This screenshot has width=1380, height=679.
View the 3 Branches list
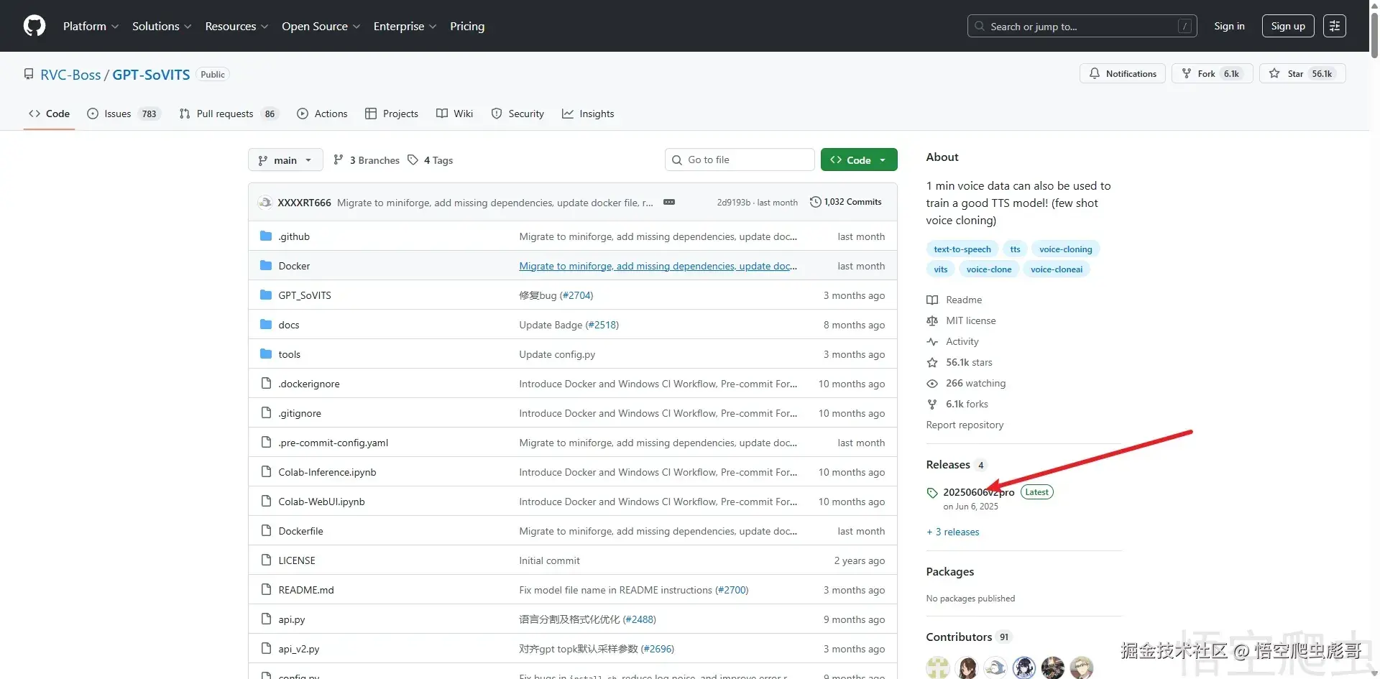367,160
